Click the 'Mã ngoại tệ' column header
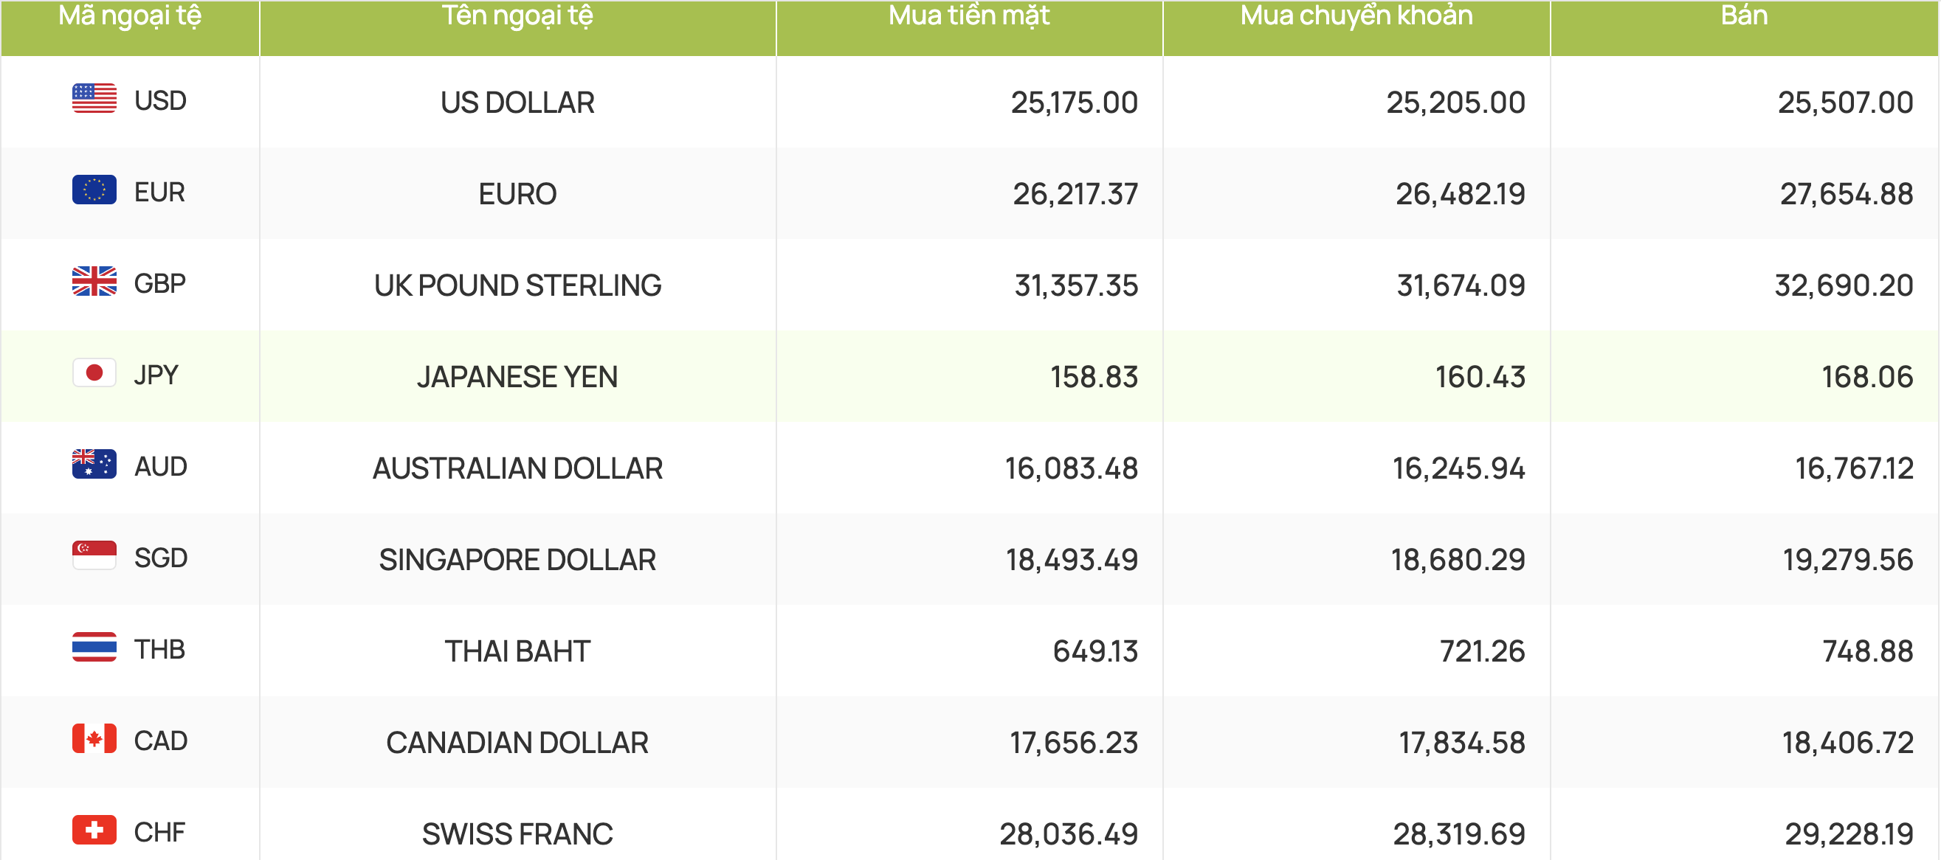 130,15
